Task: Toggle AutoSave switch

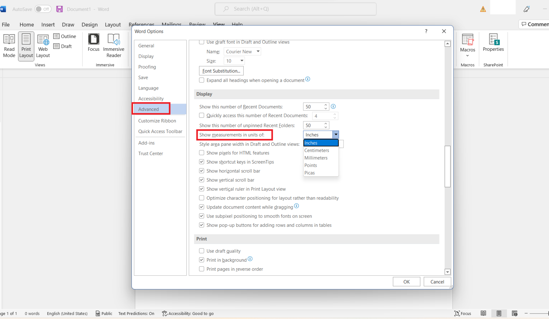Action: [x=43, y=9]
